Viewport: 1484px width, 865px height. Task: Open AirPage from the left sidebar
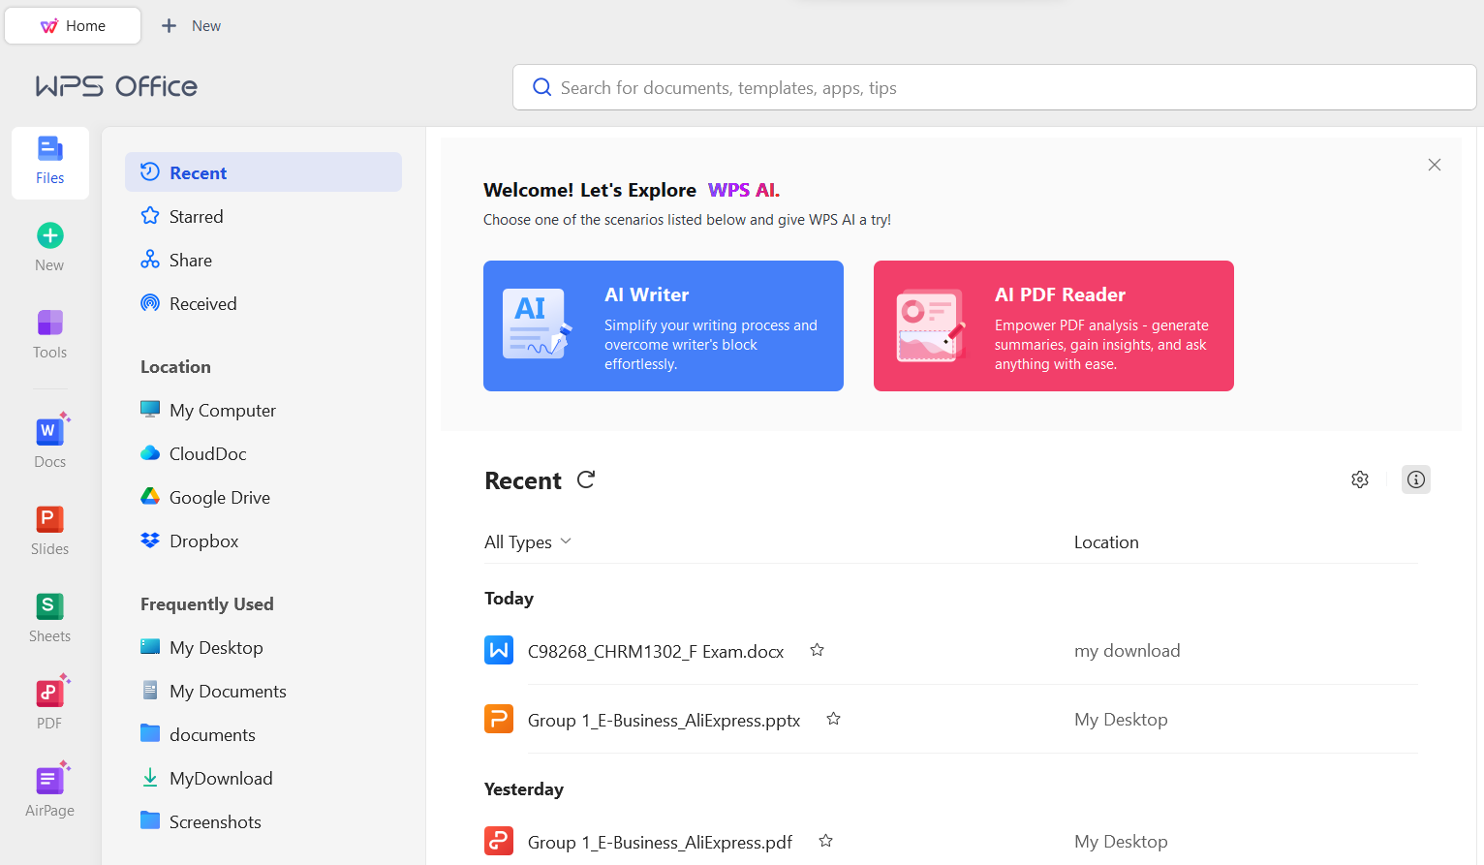pos(49,788)
